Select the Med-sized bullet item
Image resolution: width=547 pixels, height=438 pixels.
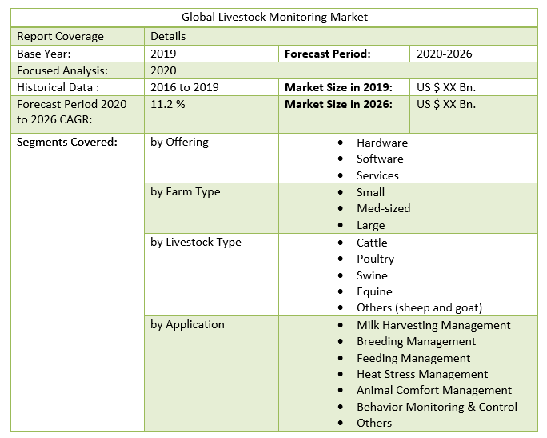point(383,208)
